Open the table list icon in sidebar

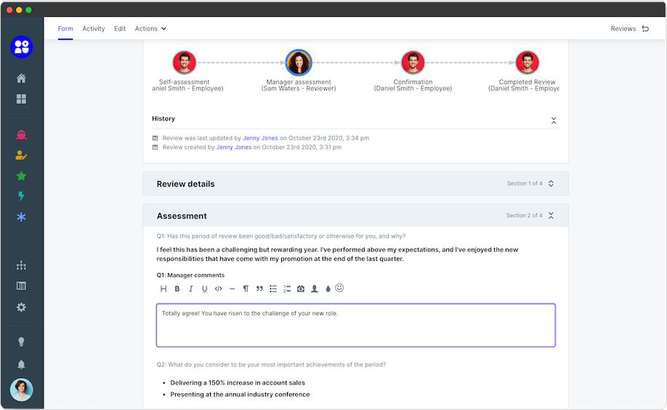click(x=21, y=286)
